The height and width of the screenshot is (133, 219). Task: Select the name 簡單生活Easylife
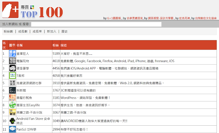click(28, 105)
